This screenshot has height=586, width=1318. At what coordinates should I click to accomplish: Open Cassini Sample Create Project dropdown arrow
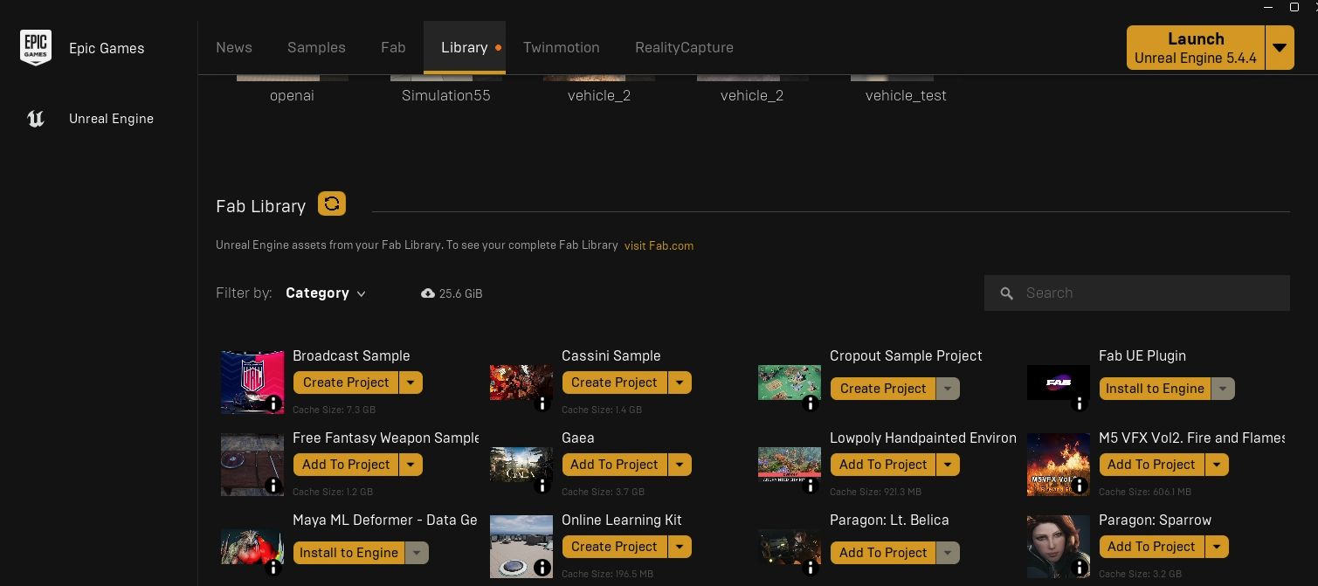tap(680, 383)
